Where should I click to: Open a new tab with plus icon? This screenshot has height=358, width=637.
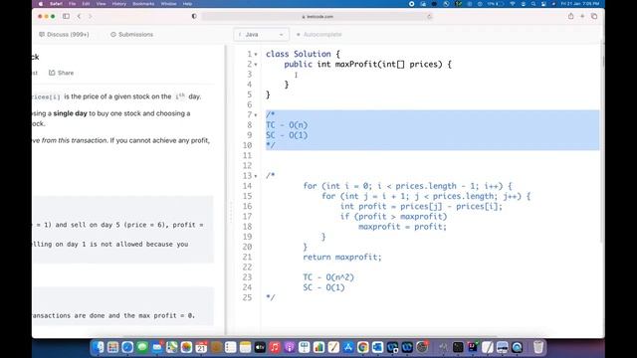(x=582, y=16)
